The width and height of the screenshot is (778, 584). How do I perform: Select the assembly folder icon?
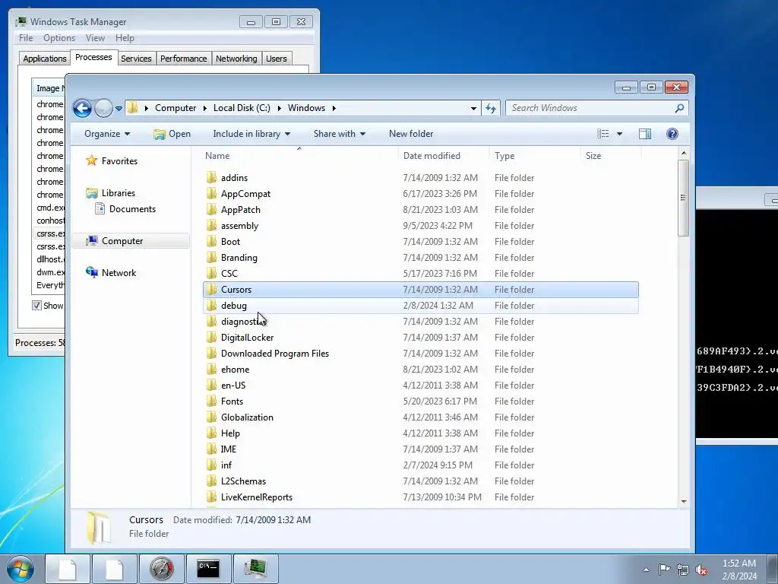[x=211, y=225]
